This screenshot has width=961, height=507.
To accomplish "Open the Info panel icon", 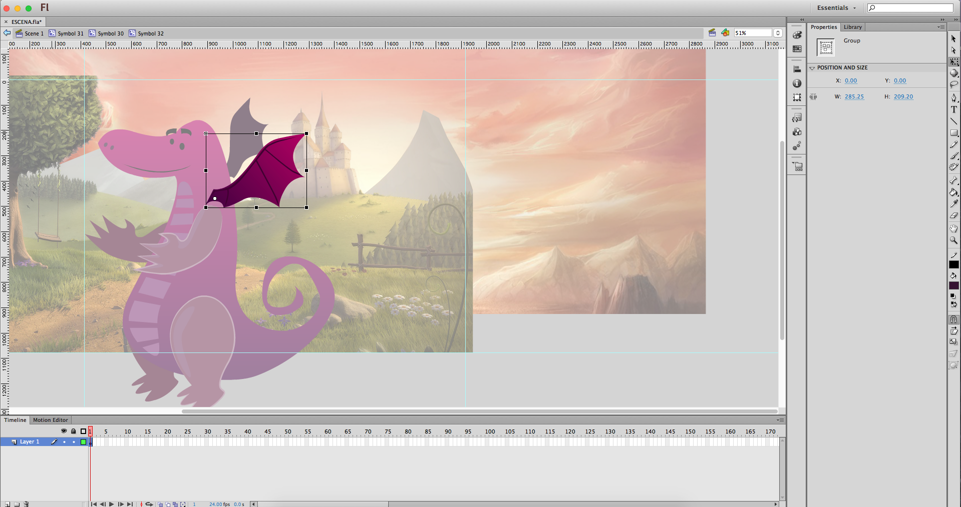I will [797, 83].
